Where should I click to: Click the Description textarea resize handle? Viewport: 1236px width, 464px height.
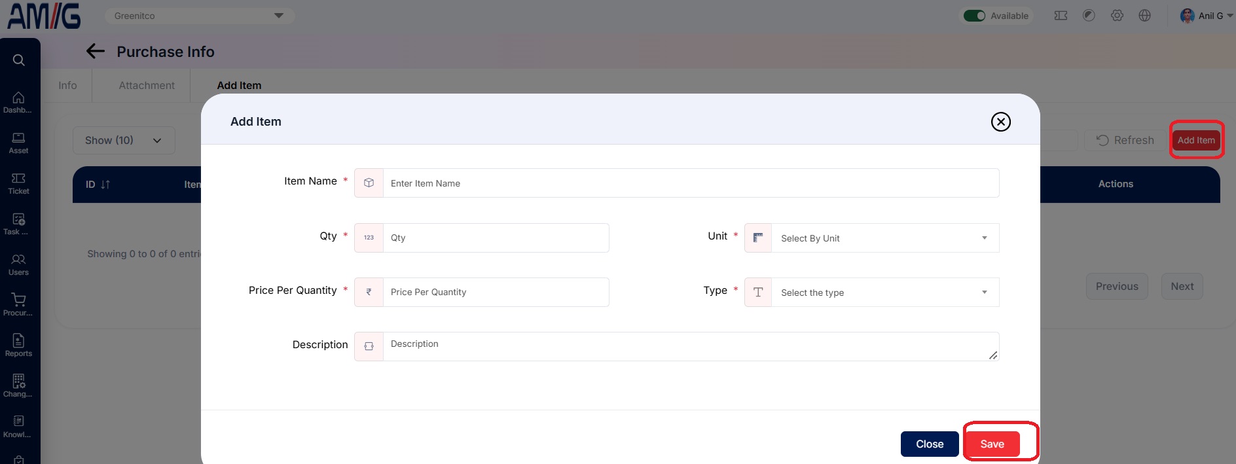pos(993,355)
